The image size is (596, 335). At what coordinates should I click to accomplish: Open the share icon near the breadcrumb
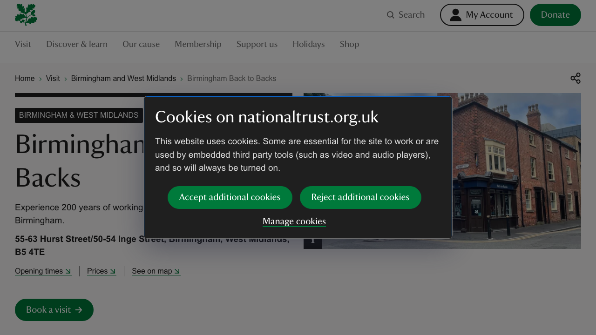576,78
